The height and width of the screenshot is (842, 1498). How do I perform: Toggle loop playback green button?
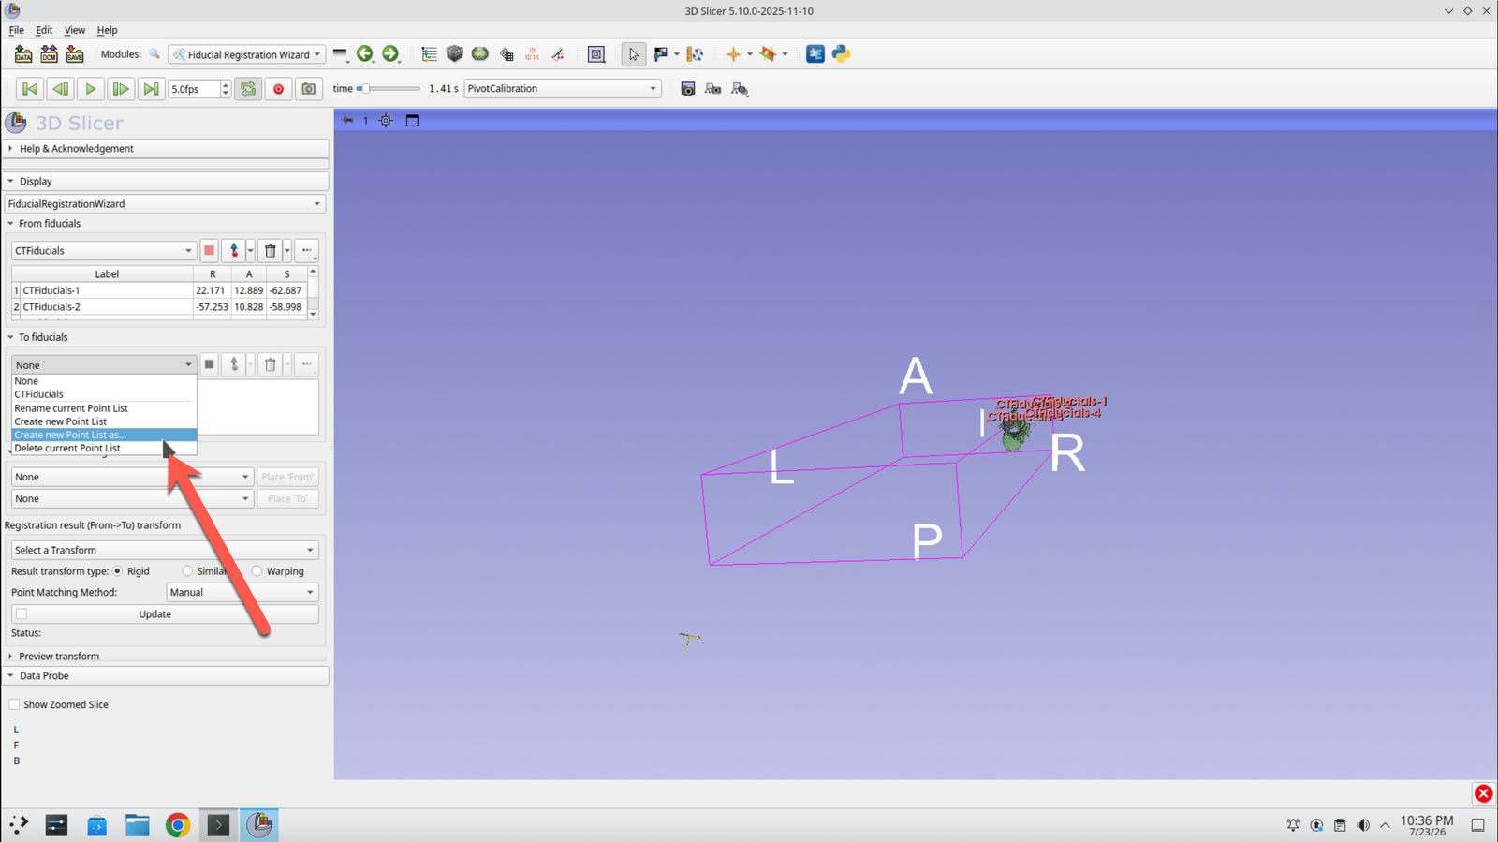point(248,89)
